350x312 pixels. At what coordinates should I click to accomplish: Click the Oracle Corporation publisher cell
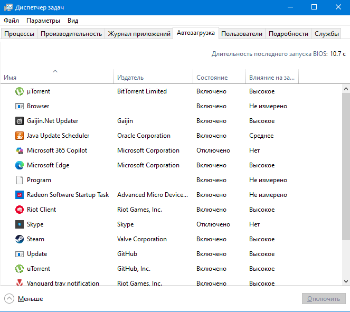144,136
